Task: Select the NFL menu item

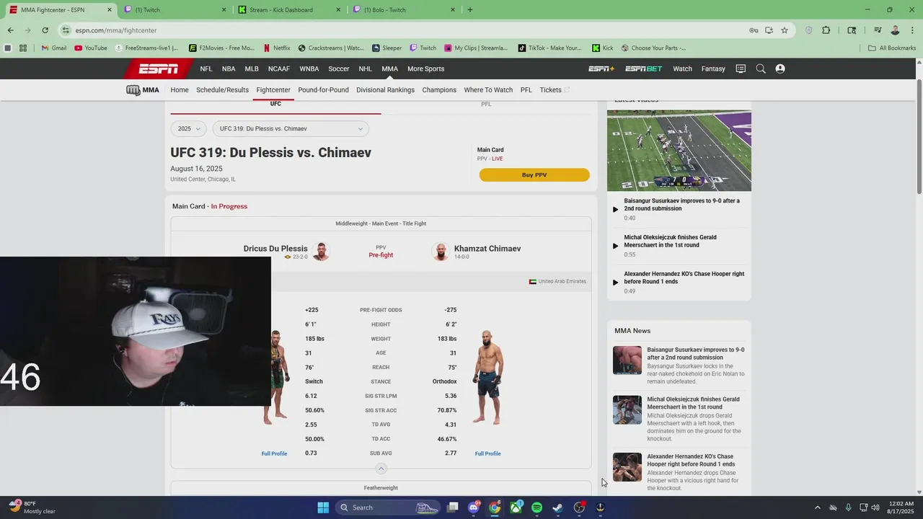Action: pyautogui.click(x=206, y=68)
